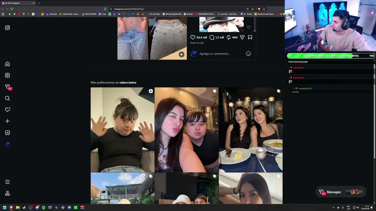
Task: Open the Tanuki Sunset Classic bookmark
Action: [x=264, y=14]
